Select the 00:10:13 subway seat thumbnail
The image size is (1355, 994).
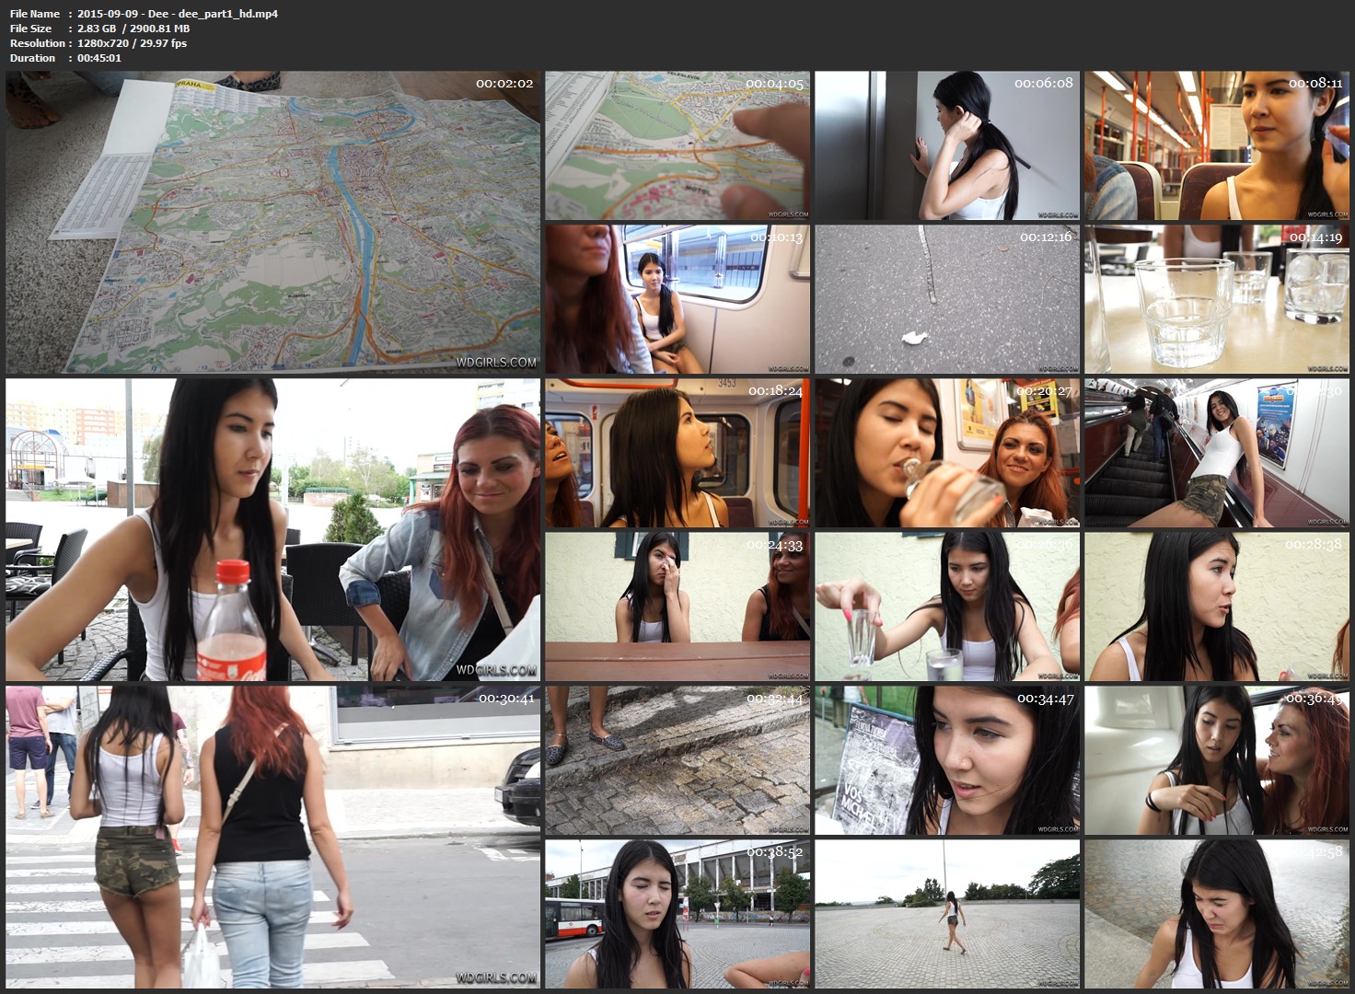pos(677,299)
